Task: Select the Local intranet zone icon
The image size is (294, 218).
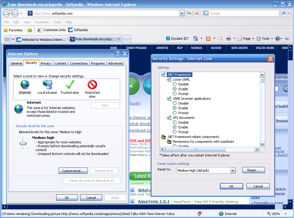Action: point(48,85)
